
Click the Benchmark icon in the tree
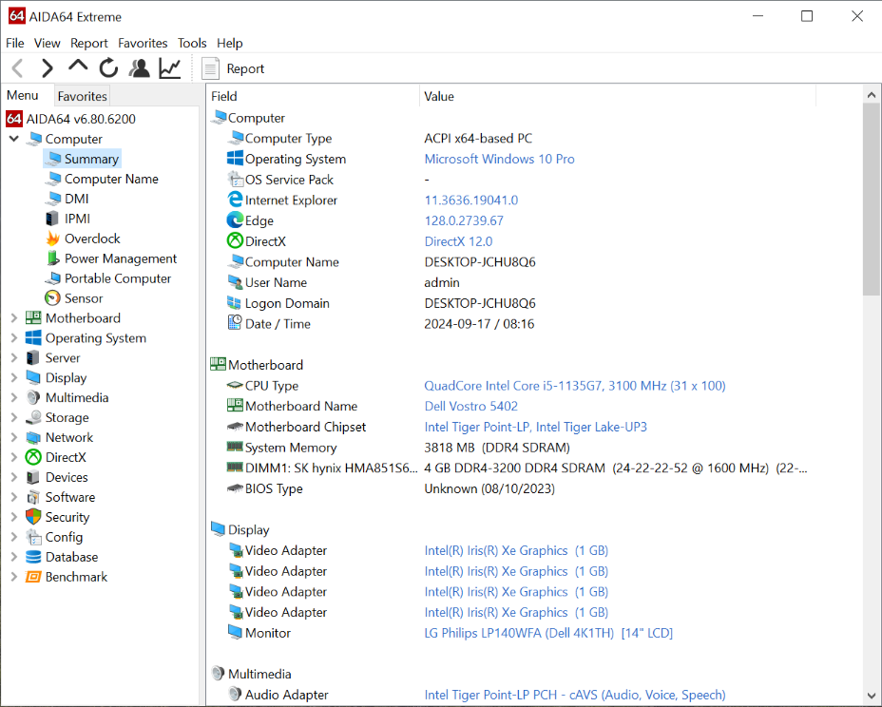pyautogui.click(x=33, y=577)
